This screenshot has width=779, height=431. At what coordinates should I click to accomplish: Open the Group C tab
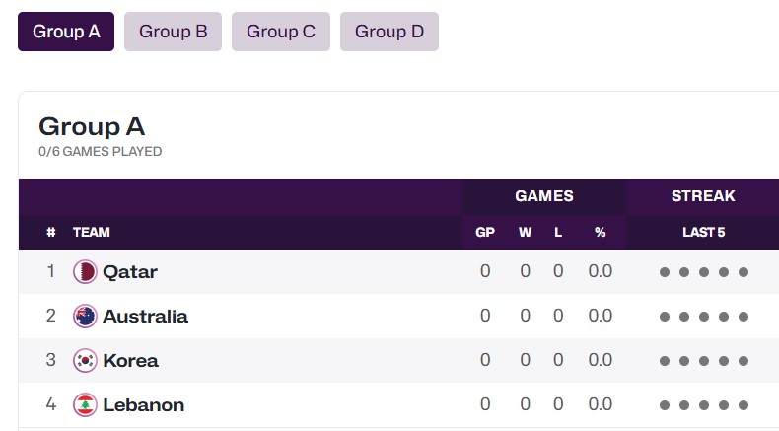click(x=281, y=32)
